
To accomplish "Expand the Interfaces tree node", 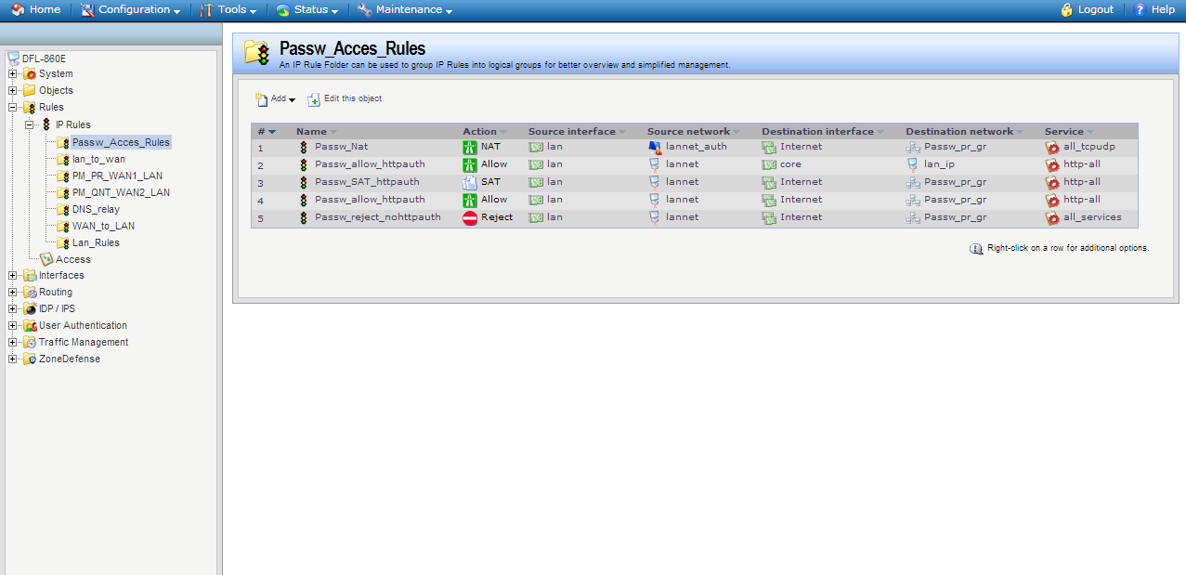I will click(13, 276).
